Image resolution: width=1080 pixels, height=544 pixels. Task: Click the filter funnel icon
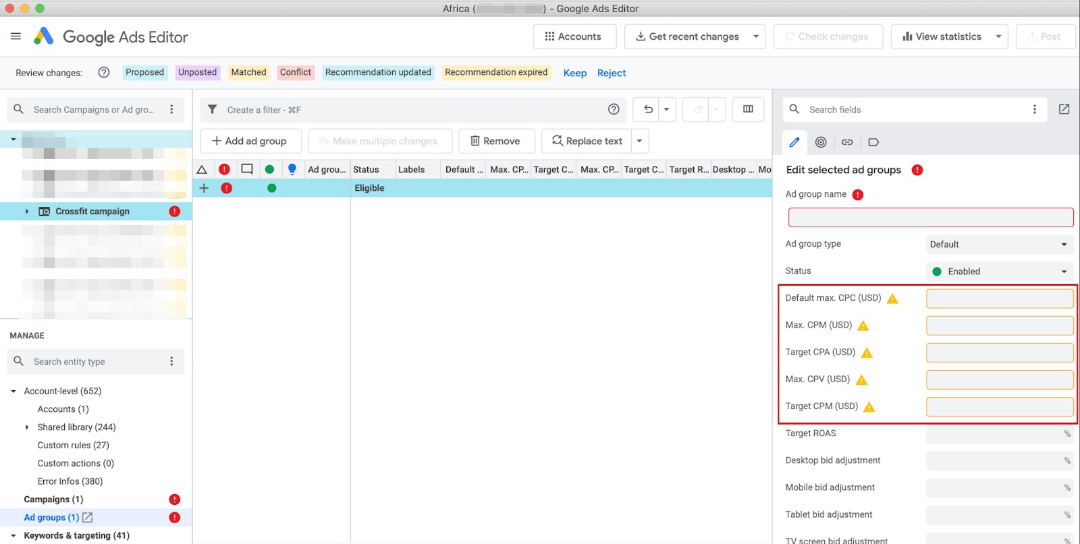[x=212, y=109]
